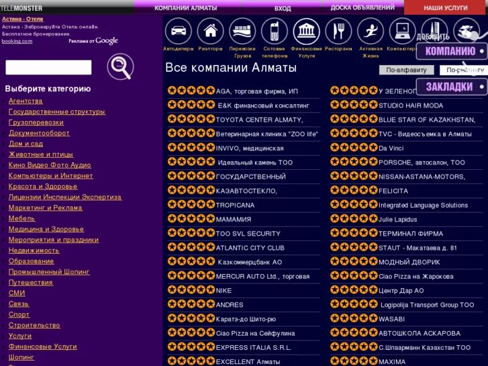Open Ветеринарная клиника ZOO life listing
Image resolution: width=488 pixels, height=366 pixels.
tap(267, 134)
